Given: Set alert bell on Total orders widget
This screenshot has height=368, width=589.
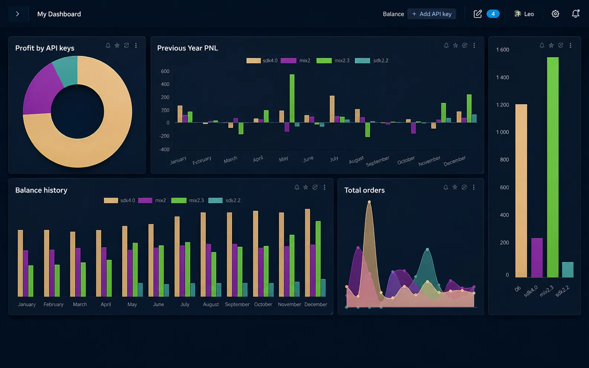Looking at the screenshot, I should pos(446,187).
